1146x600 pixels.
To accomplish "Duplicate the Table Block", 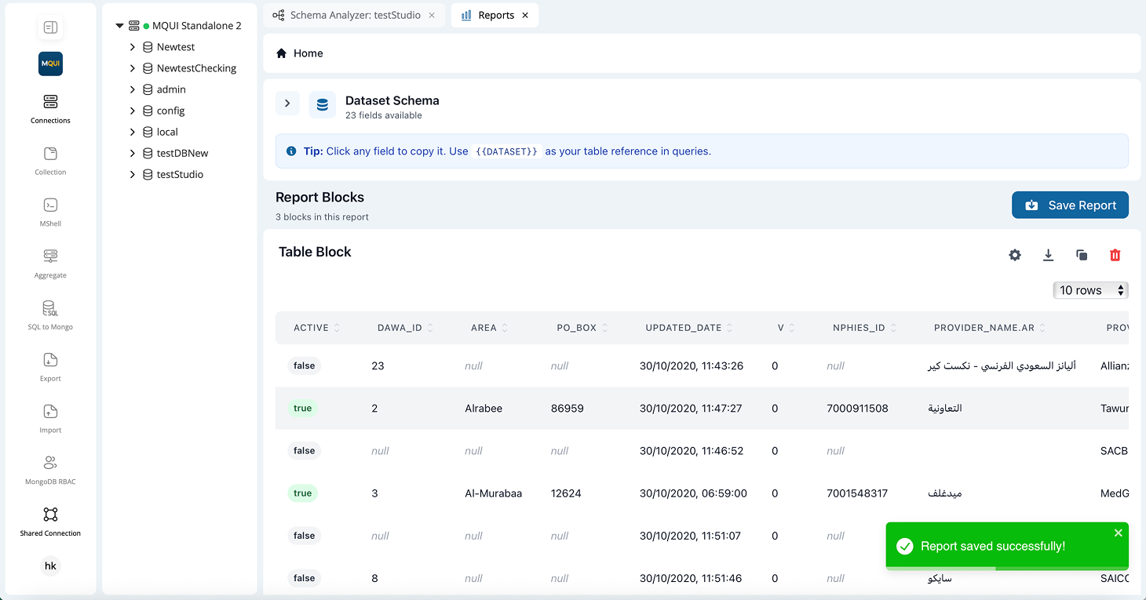I will [1082, 255].
